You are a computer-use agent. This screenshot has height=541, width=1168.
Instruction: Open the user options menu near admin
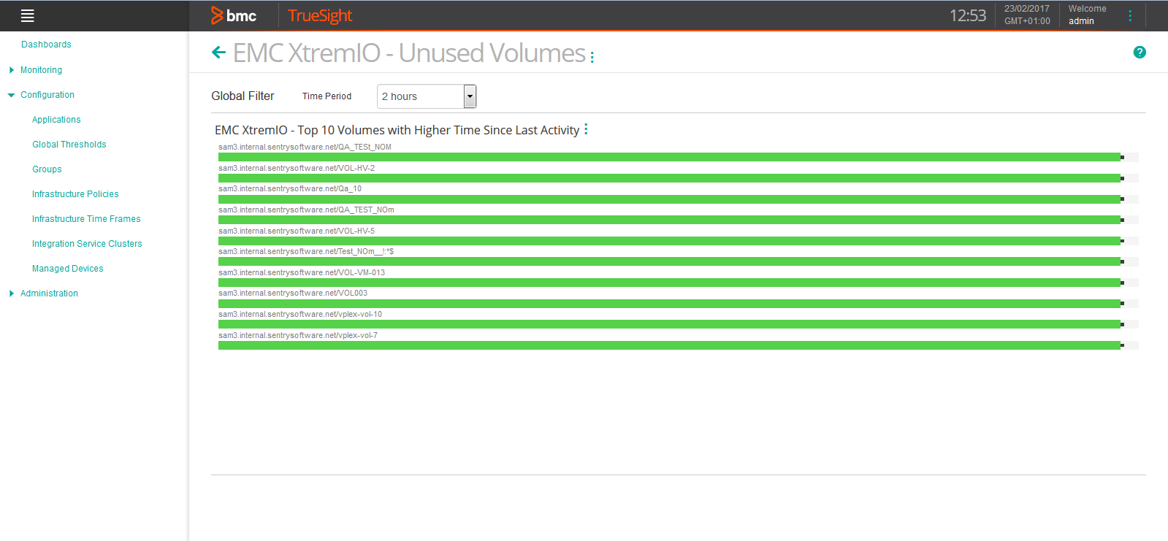[x=1130, y=15]
